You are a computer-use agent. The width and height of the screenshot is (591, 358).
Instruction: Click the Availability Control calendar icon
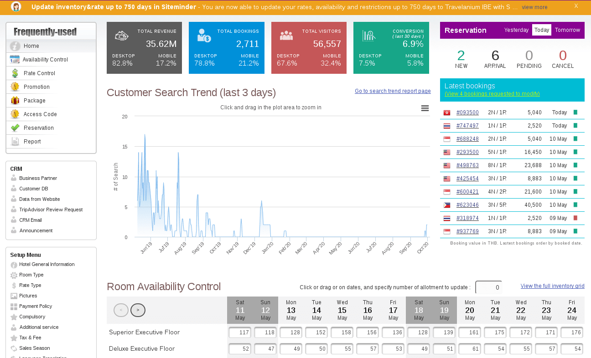point(15,60)
